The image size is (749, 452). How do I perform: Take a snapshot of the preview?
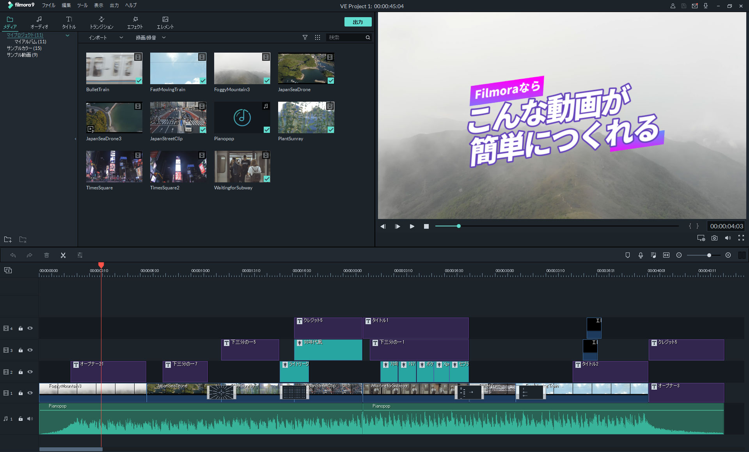[714, 238]
